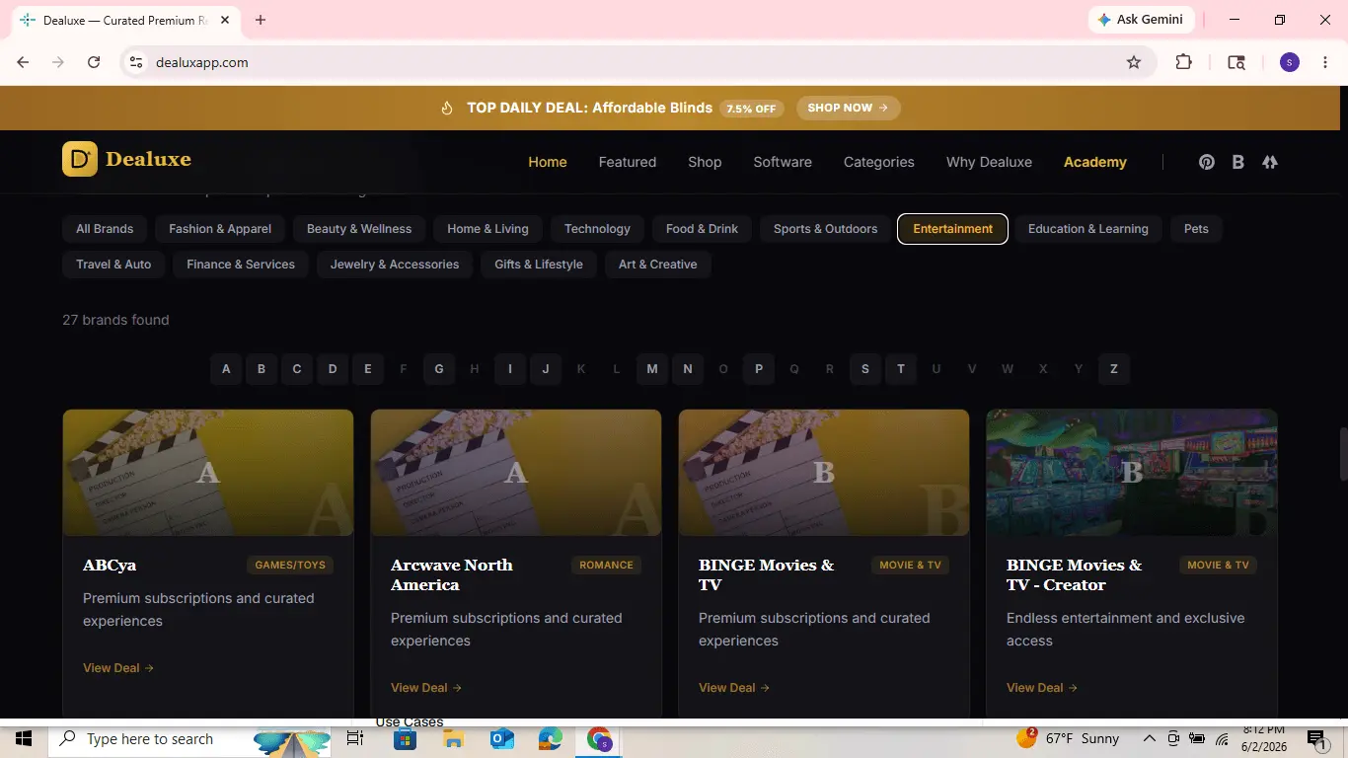1348x758 pixels.
Task: Filter brands by All Brands
Action: click(105, 229)
